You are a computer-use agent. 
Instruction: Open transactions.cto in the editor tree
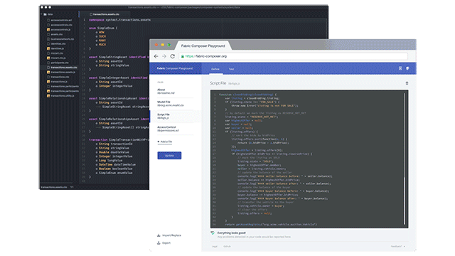click(60, 77)
